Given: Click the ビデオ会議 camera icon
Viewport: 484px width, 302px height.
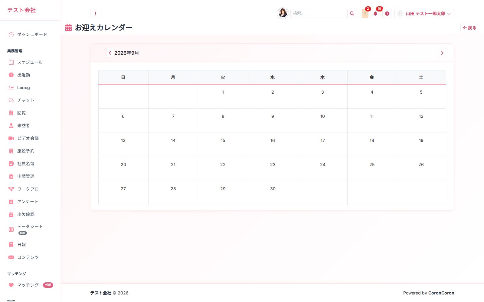Looking at the screenshot, I should (x=11, y=138).
